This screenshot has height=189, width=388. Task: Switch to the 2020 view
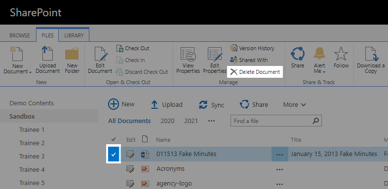[x=167, y=121]
